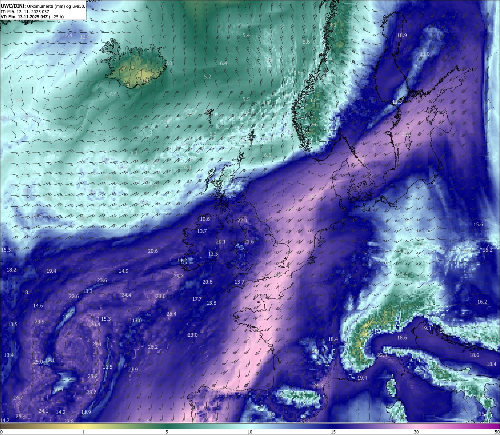Click the 11.9 value near the bottom left

coord(86,412)
